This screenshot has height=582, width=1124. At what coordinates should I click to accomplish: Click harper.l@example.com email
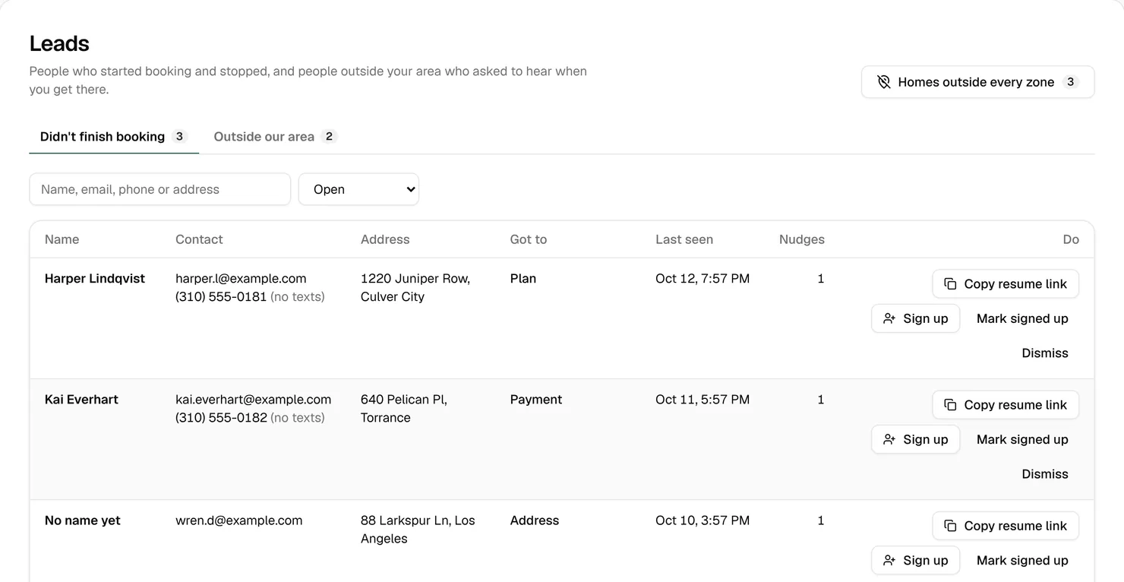coord(241,279)
